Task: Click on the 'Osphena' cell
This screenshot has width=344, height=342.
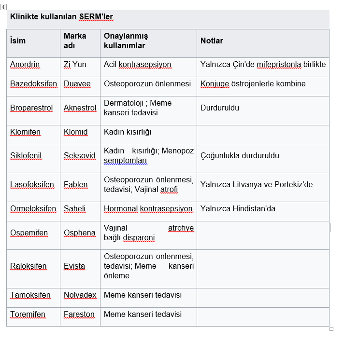Action: pyautogui.click(x=80, y=233)
